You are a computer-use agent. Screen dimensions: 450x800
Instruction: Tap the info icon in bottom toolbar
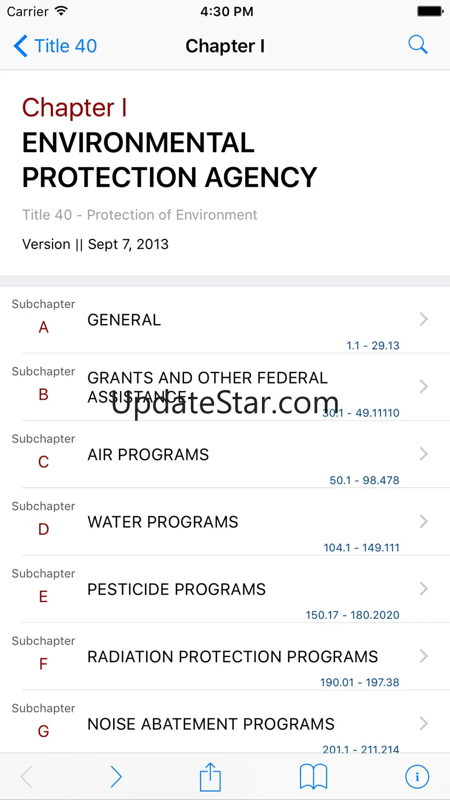pos(417,777)
